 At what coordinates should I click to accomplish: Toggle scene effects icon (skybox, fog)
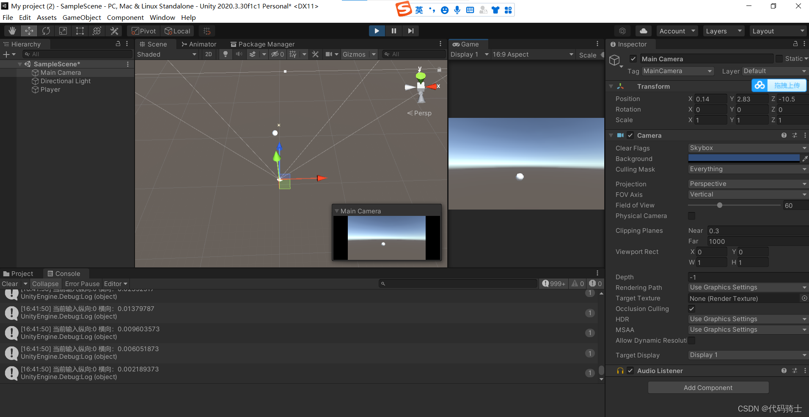pyautogui.click(x=253, y=54)
